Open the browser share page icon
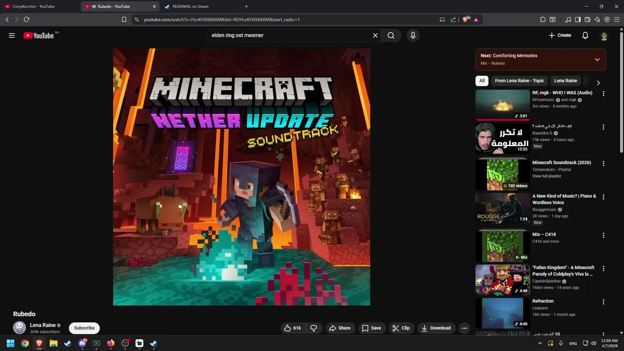This screenshot has width=624, height=351. coord(453,19)
